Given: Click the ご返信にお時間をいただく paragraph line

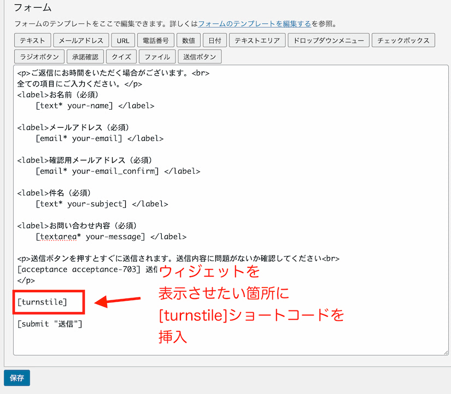Looking at the screenshot, I should tap(113, 73).
